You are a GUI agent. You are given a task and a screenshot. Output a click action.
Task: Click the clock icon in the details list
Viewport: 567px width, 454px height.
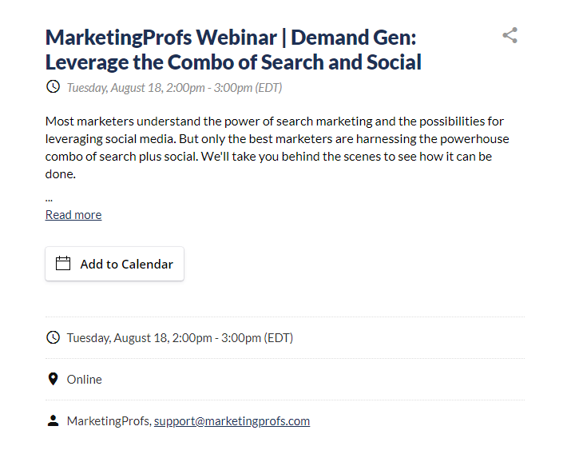[x=54, y=337]
